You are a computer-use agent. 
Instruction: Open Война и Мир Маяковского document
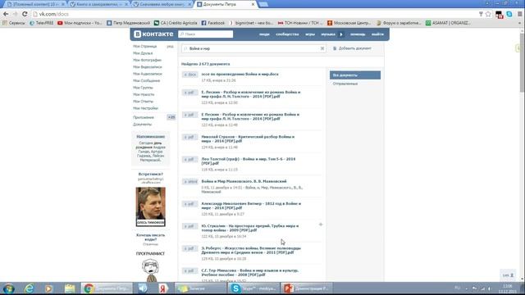tap(244, 181)
